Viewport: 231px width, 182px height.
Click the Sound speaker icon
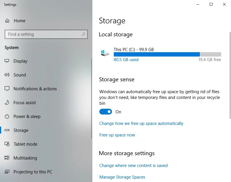(x=7, y=75)
